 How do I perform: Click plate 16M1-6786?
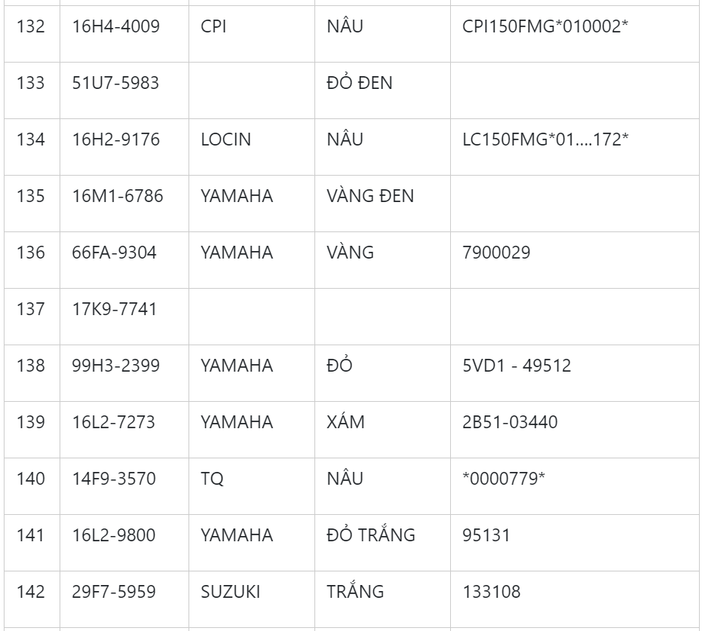point(118,196)
